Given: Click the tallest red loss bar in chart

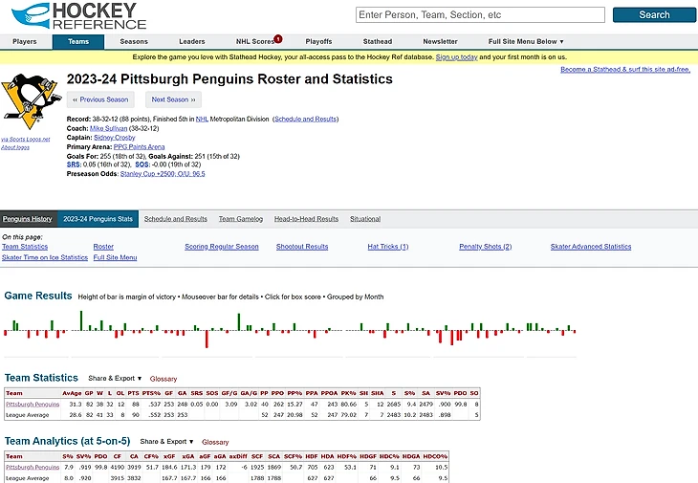Looking at the screenshot, I should click(x=207, y=340).
